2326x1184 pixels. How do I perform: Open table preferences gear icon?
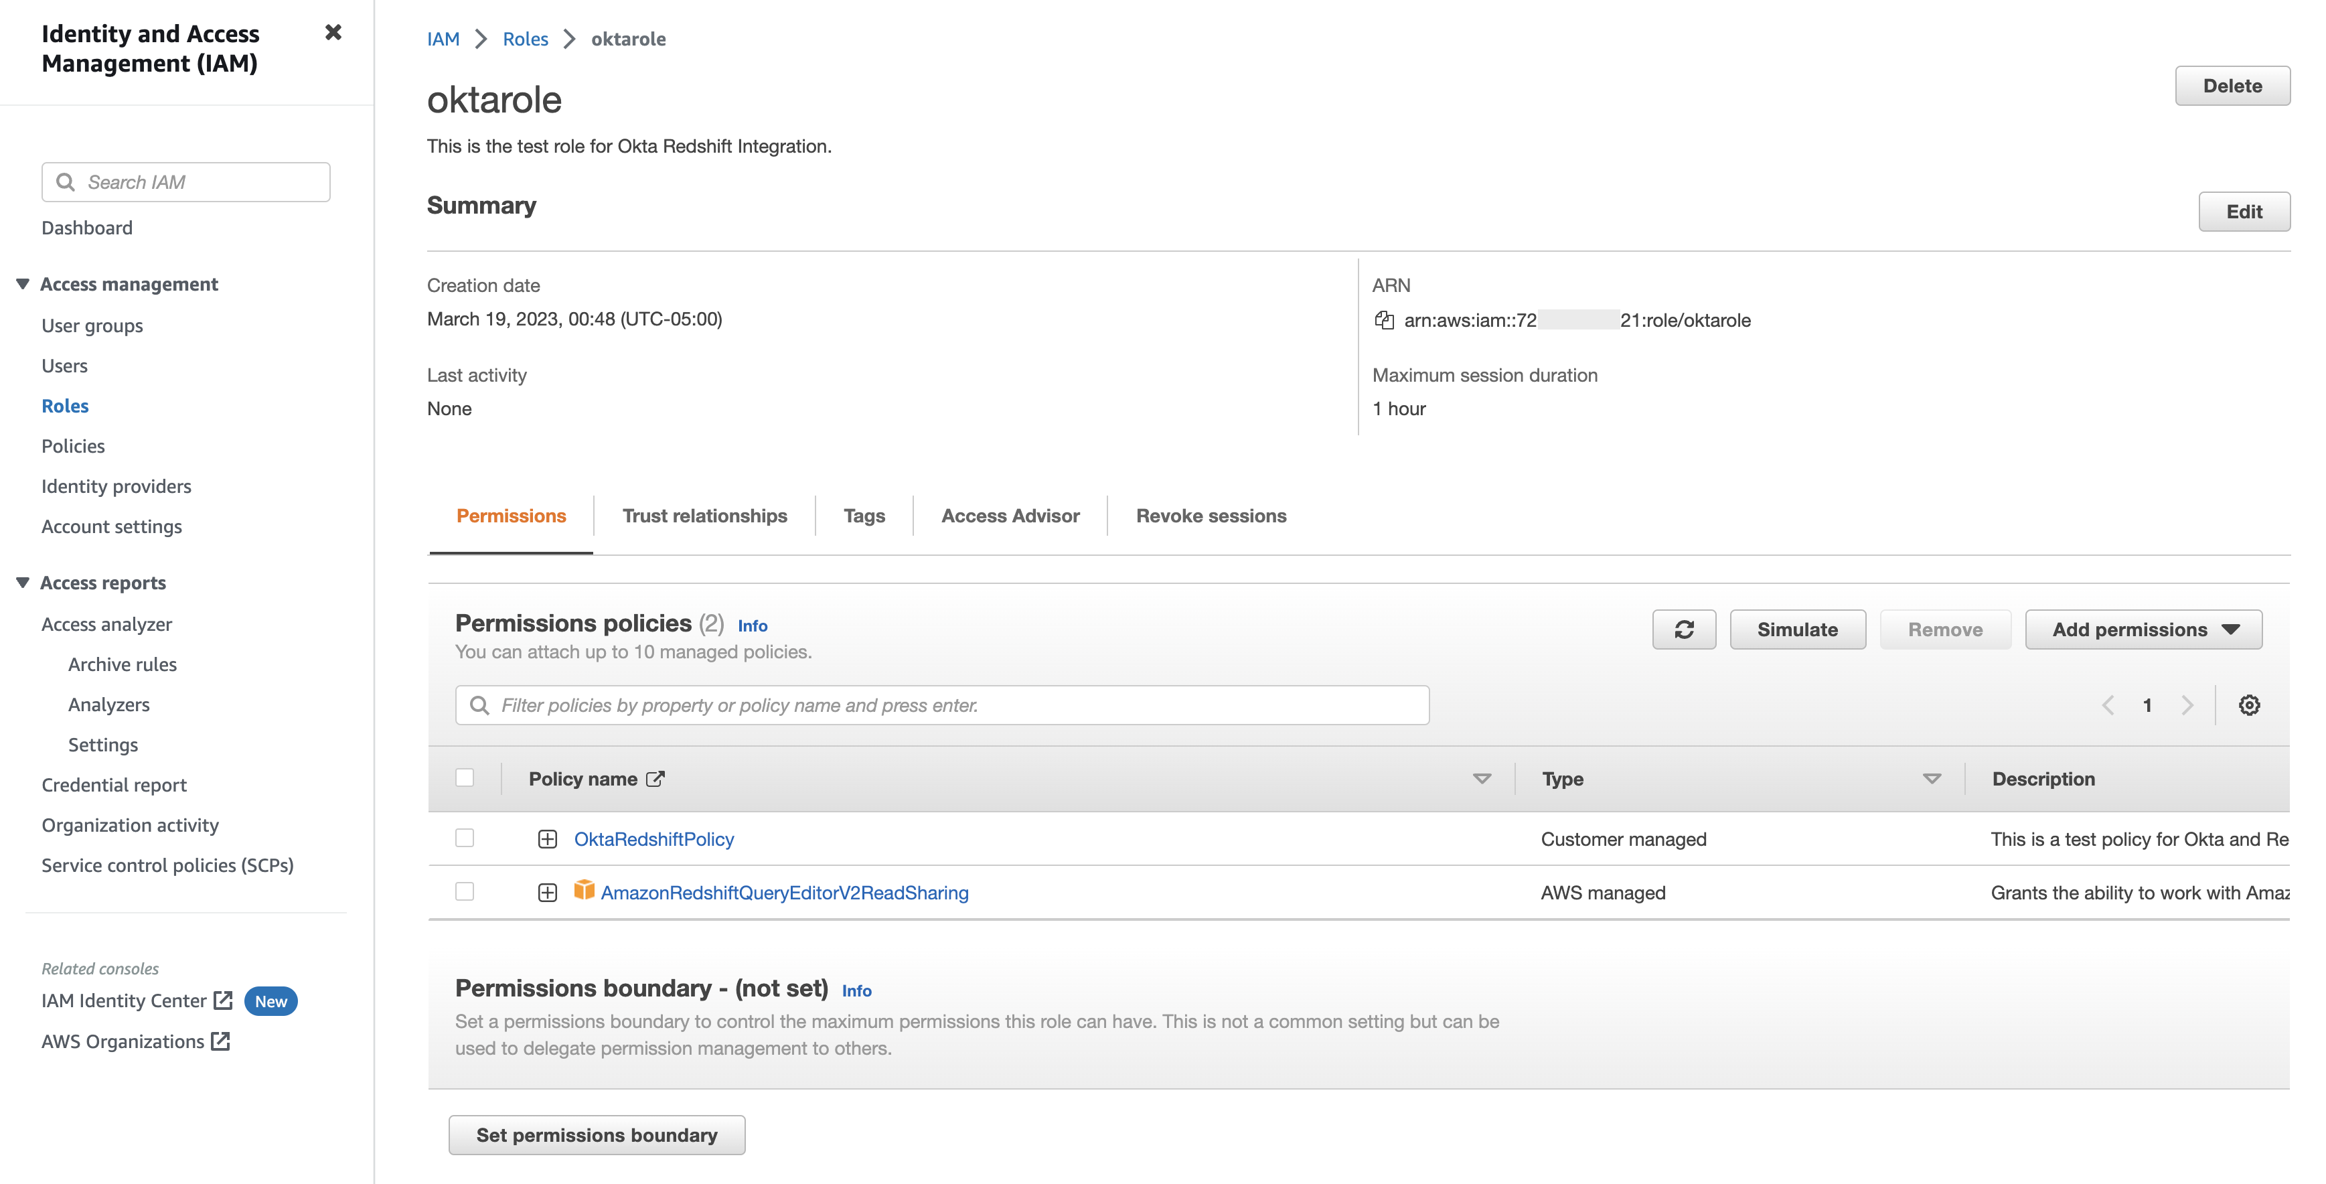click(2248, 705)
